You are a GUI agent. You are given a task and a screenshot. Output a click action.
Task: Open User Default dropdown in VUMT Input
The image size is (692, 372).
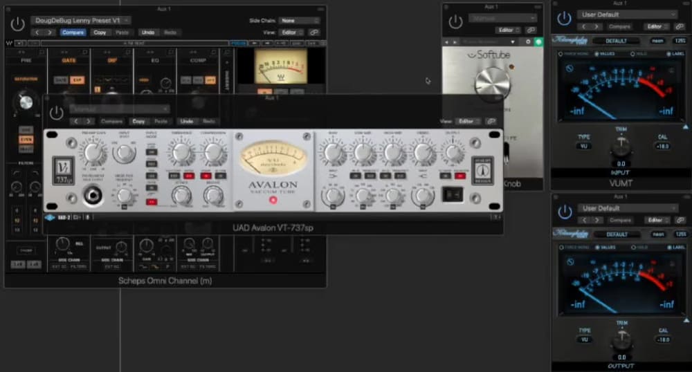[x=627, y=15]
